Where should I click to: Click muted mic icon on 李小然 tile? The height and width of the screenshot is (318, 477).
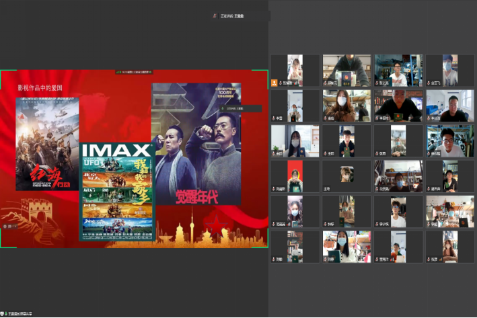coord(377,224)
